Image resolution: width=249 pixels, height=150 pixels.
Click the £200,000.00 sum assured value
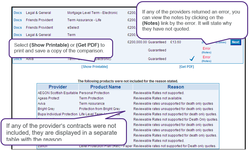coord(137,42)
